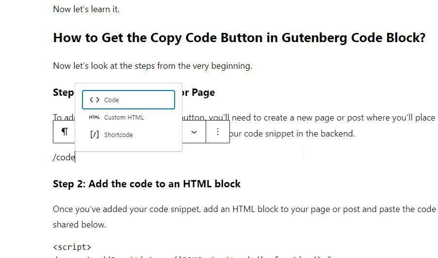Place cursor in "Now let's learn it." paragraph
Image resolution: width=438 pixels, height=258 pixels.
(86, 9)
